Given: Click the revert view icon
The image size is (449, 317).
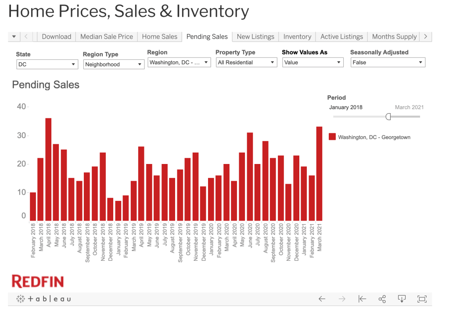Looking at the screenshot, I should [x=362, y=299].
